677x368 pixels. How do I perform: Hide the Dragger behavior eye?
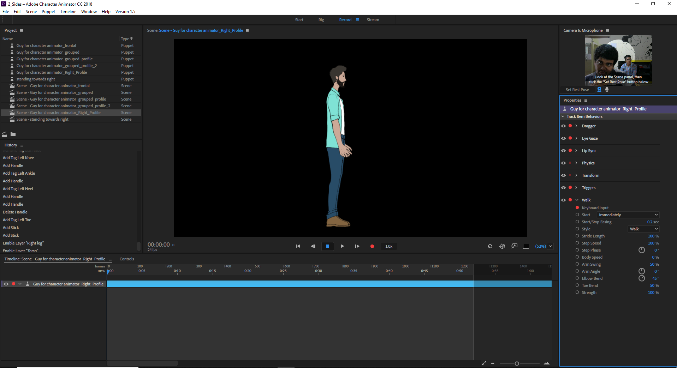pyautogui.click(x=563, y=126)
